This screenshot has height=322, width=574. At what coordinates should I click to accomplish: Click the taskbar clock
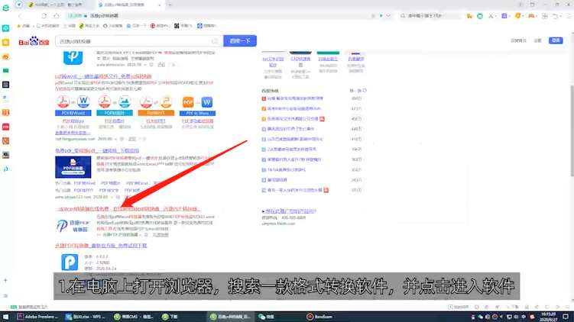548,317
